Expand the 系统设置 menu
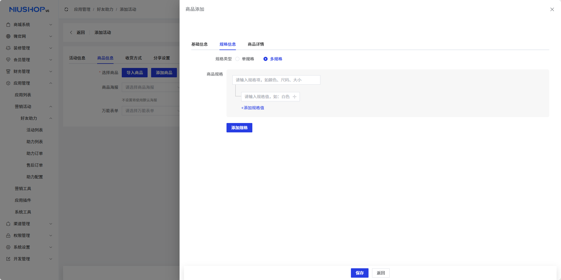Screen dimensions: 561x280 (51, 247)
